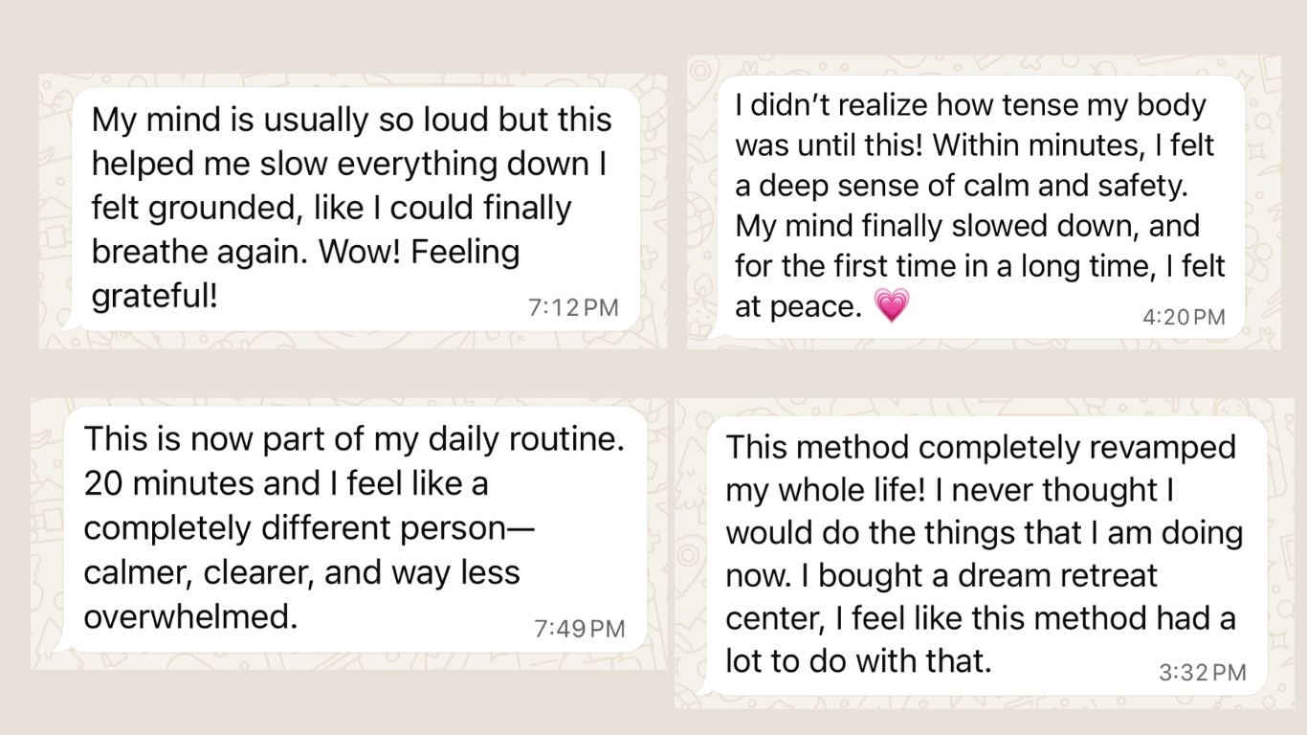The width and height of the screenshot is (1307, 735).
Task: Open the "daily routine" message bubble
Action: click(354, 528)
